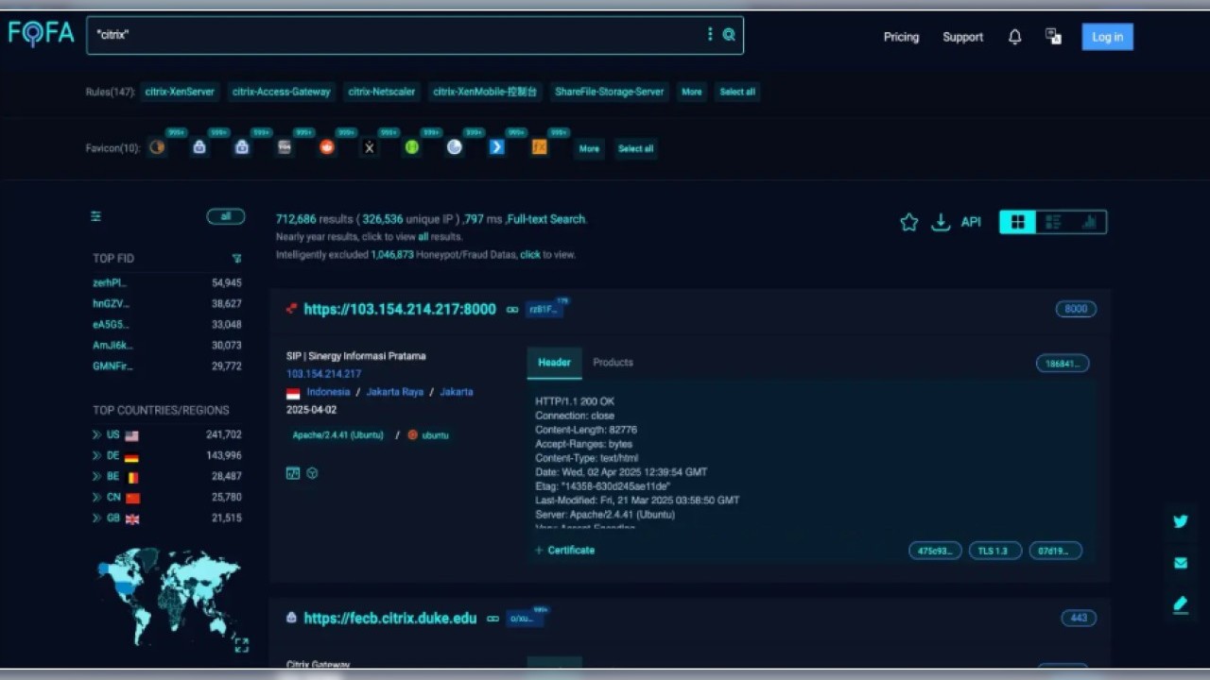The image size is (1210, 680).
Task: Click the link icon next to fecb.citrix.duke.edu
Action: coord(493,619)
